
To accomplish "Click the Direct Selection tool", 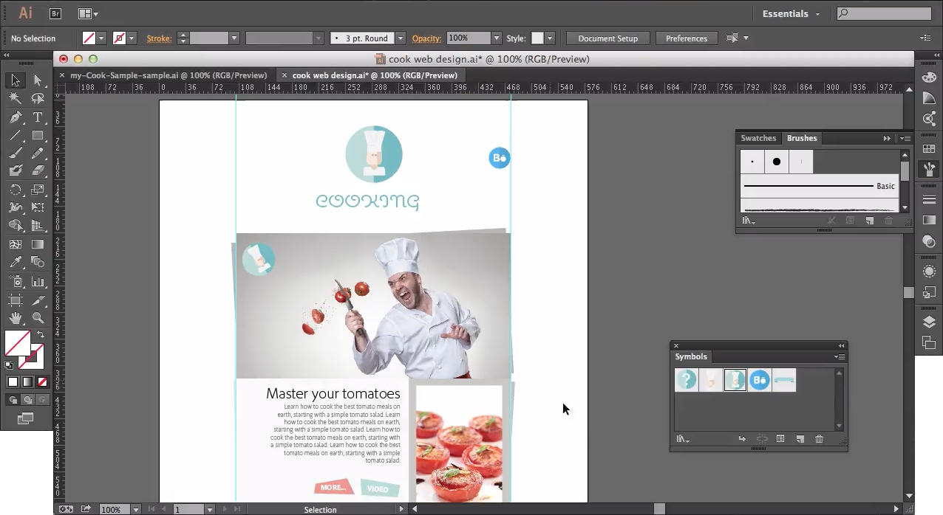I will click(x=38, y=80).
